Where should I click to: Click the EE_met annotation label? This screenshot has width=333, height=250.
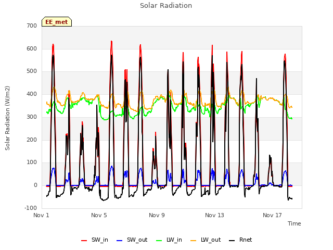coord(57,22)
